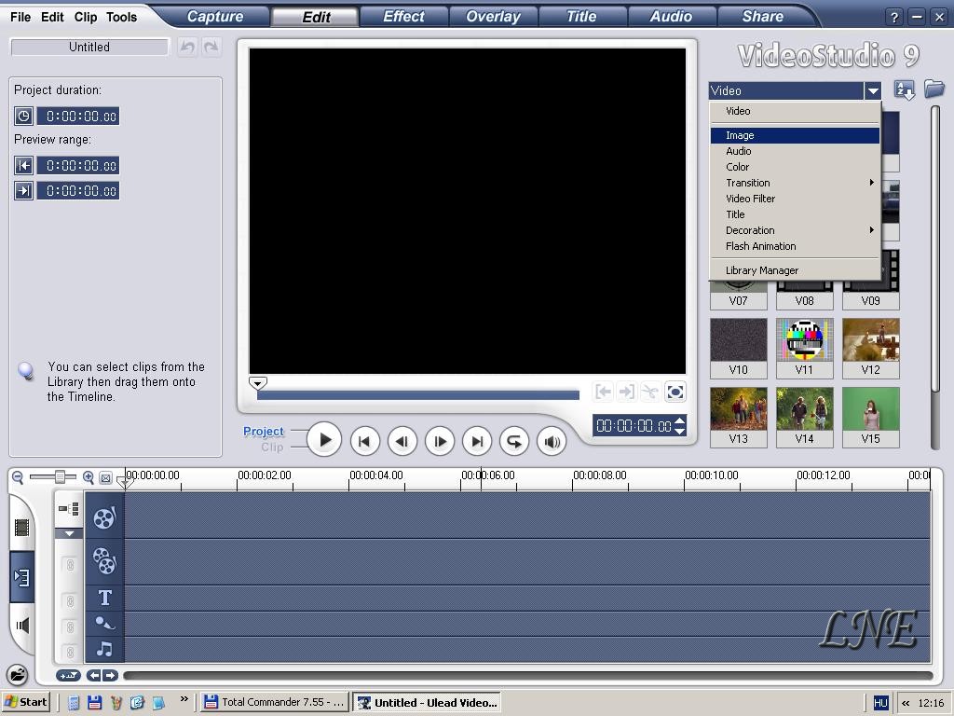
Task: Click the zoom in magnifier on timeline
Action: click(89, 477)
